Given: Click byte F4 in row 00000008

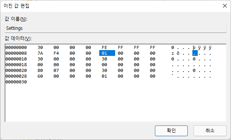Looking at the screenshot, I should click(56, 53).
